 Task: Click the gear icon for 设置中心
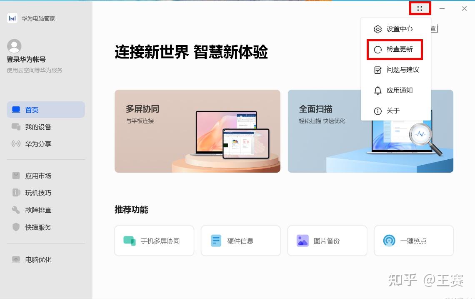pyautogui.click(x=378, y=29)
